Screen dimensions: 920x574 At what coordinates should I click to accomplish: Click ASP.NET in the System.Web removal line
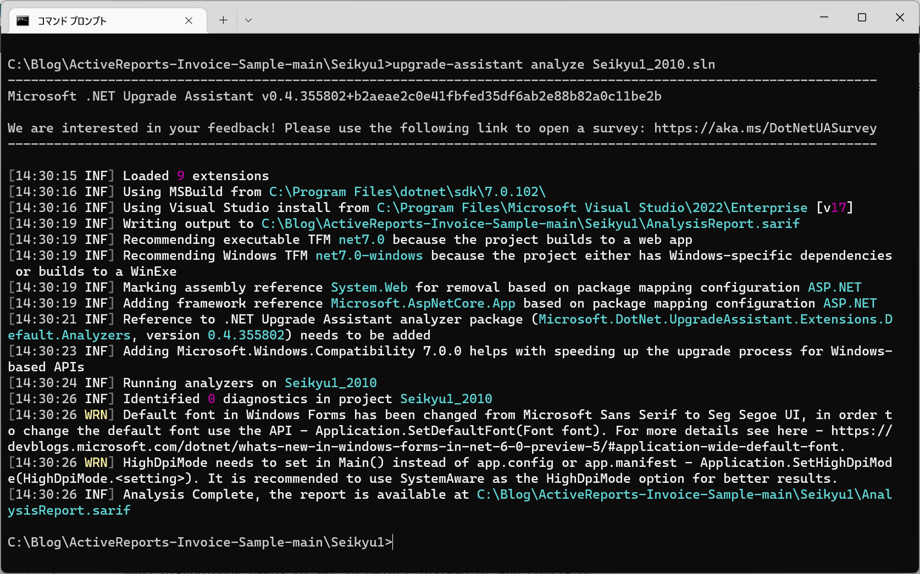[834, 287]
